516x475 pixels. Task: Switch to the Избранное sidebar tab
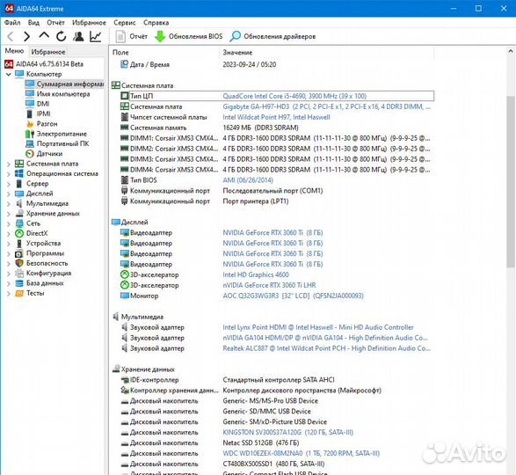[48, 52]
